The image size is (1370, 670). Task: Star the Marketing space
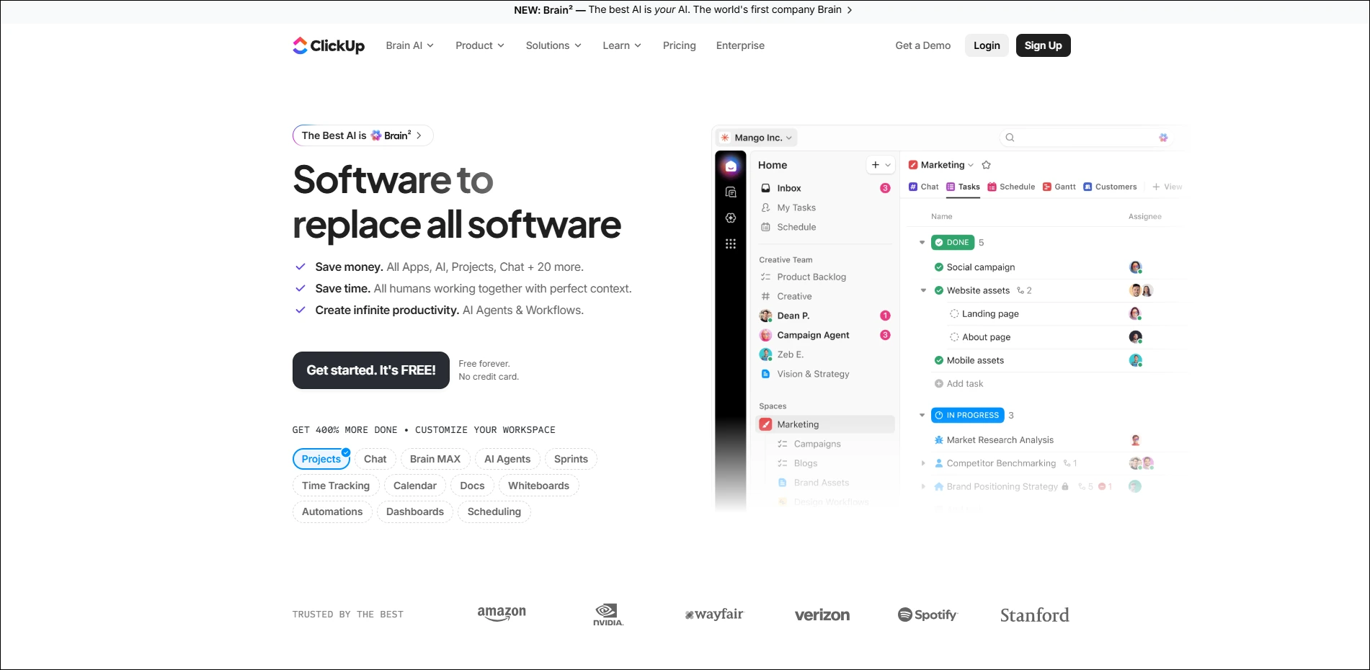[x=987, y=165]
